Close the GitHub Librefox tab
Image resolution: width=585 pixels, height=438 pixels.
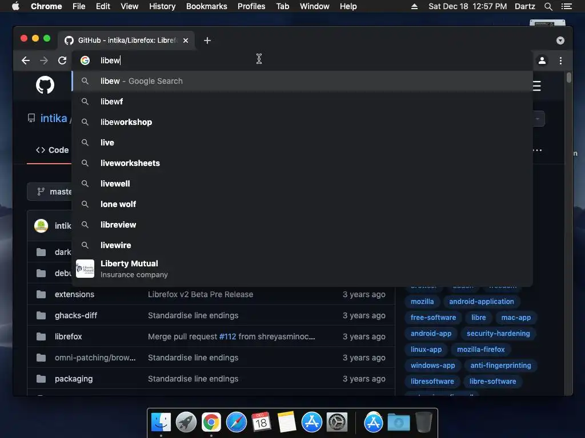[186, 40]
